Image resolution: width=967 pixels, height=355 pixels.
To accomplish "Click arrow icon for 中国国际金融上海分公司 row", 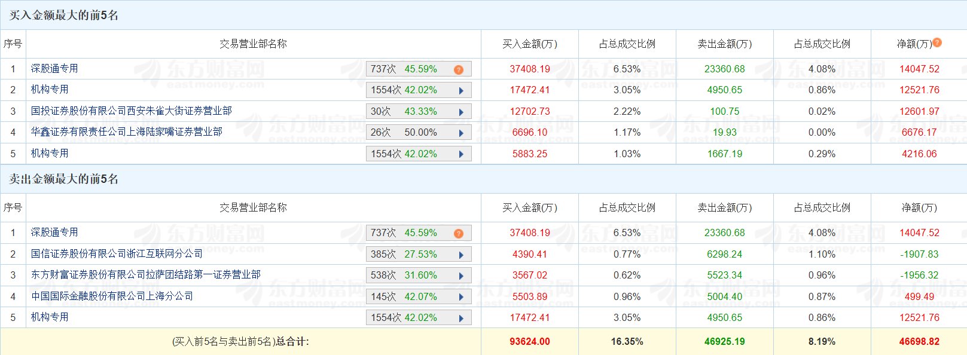I will 461,297.
